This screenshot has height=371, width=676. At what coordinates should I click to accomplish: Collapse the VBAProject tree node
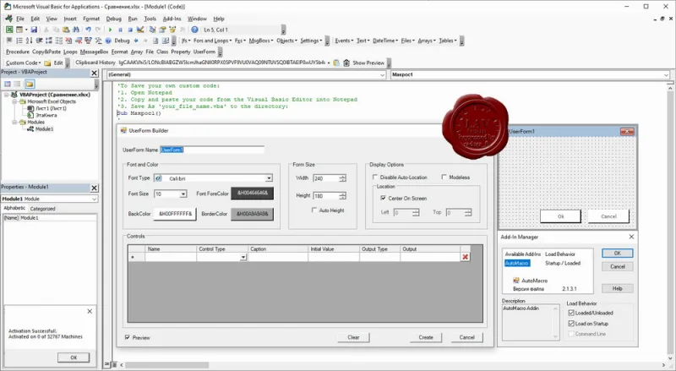tap(7, 95)
